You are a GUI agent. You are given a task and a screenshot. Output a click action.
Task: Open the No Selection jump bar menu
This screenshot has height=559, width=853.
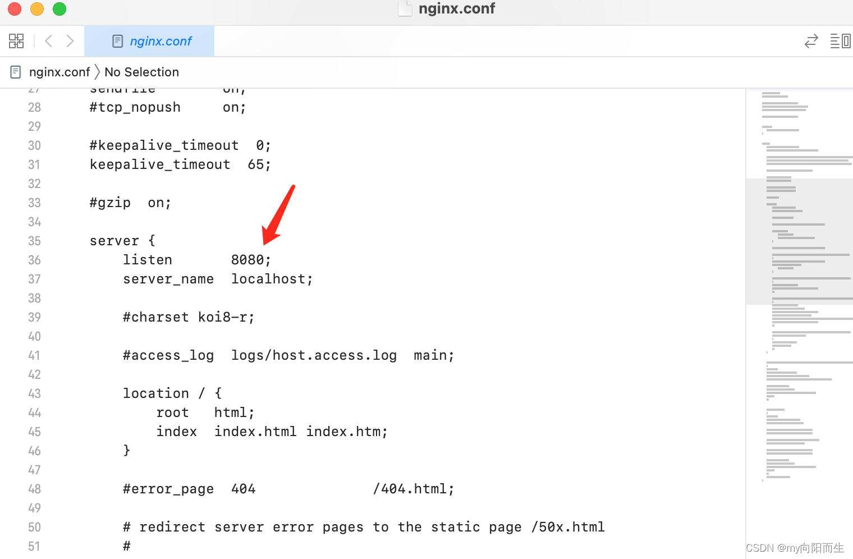point(141,72)
